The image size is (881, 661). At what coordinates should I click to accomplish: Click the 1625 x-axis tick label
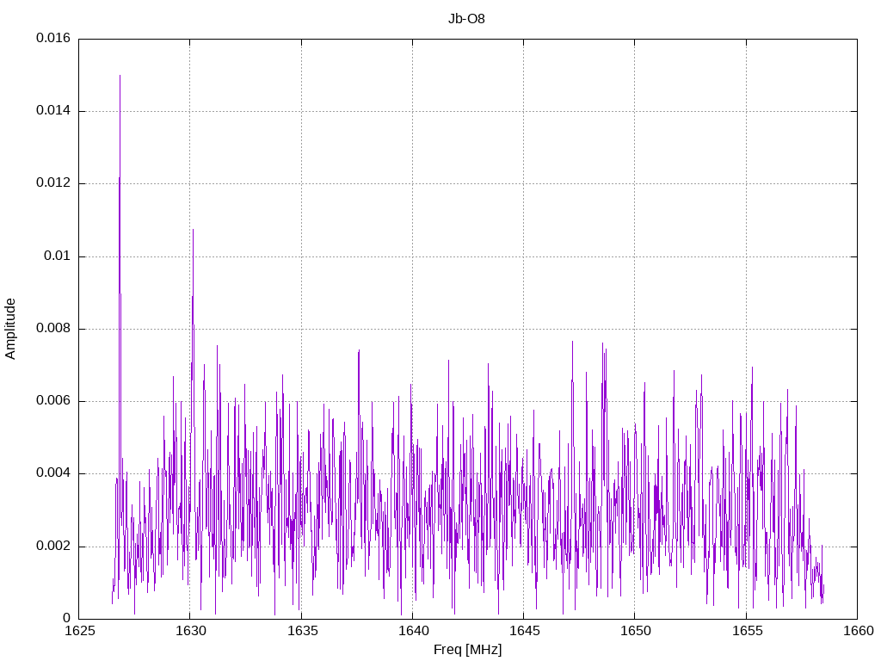click(79, 631)
